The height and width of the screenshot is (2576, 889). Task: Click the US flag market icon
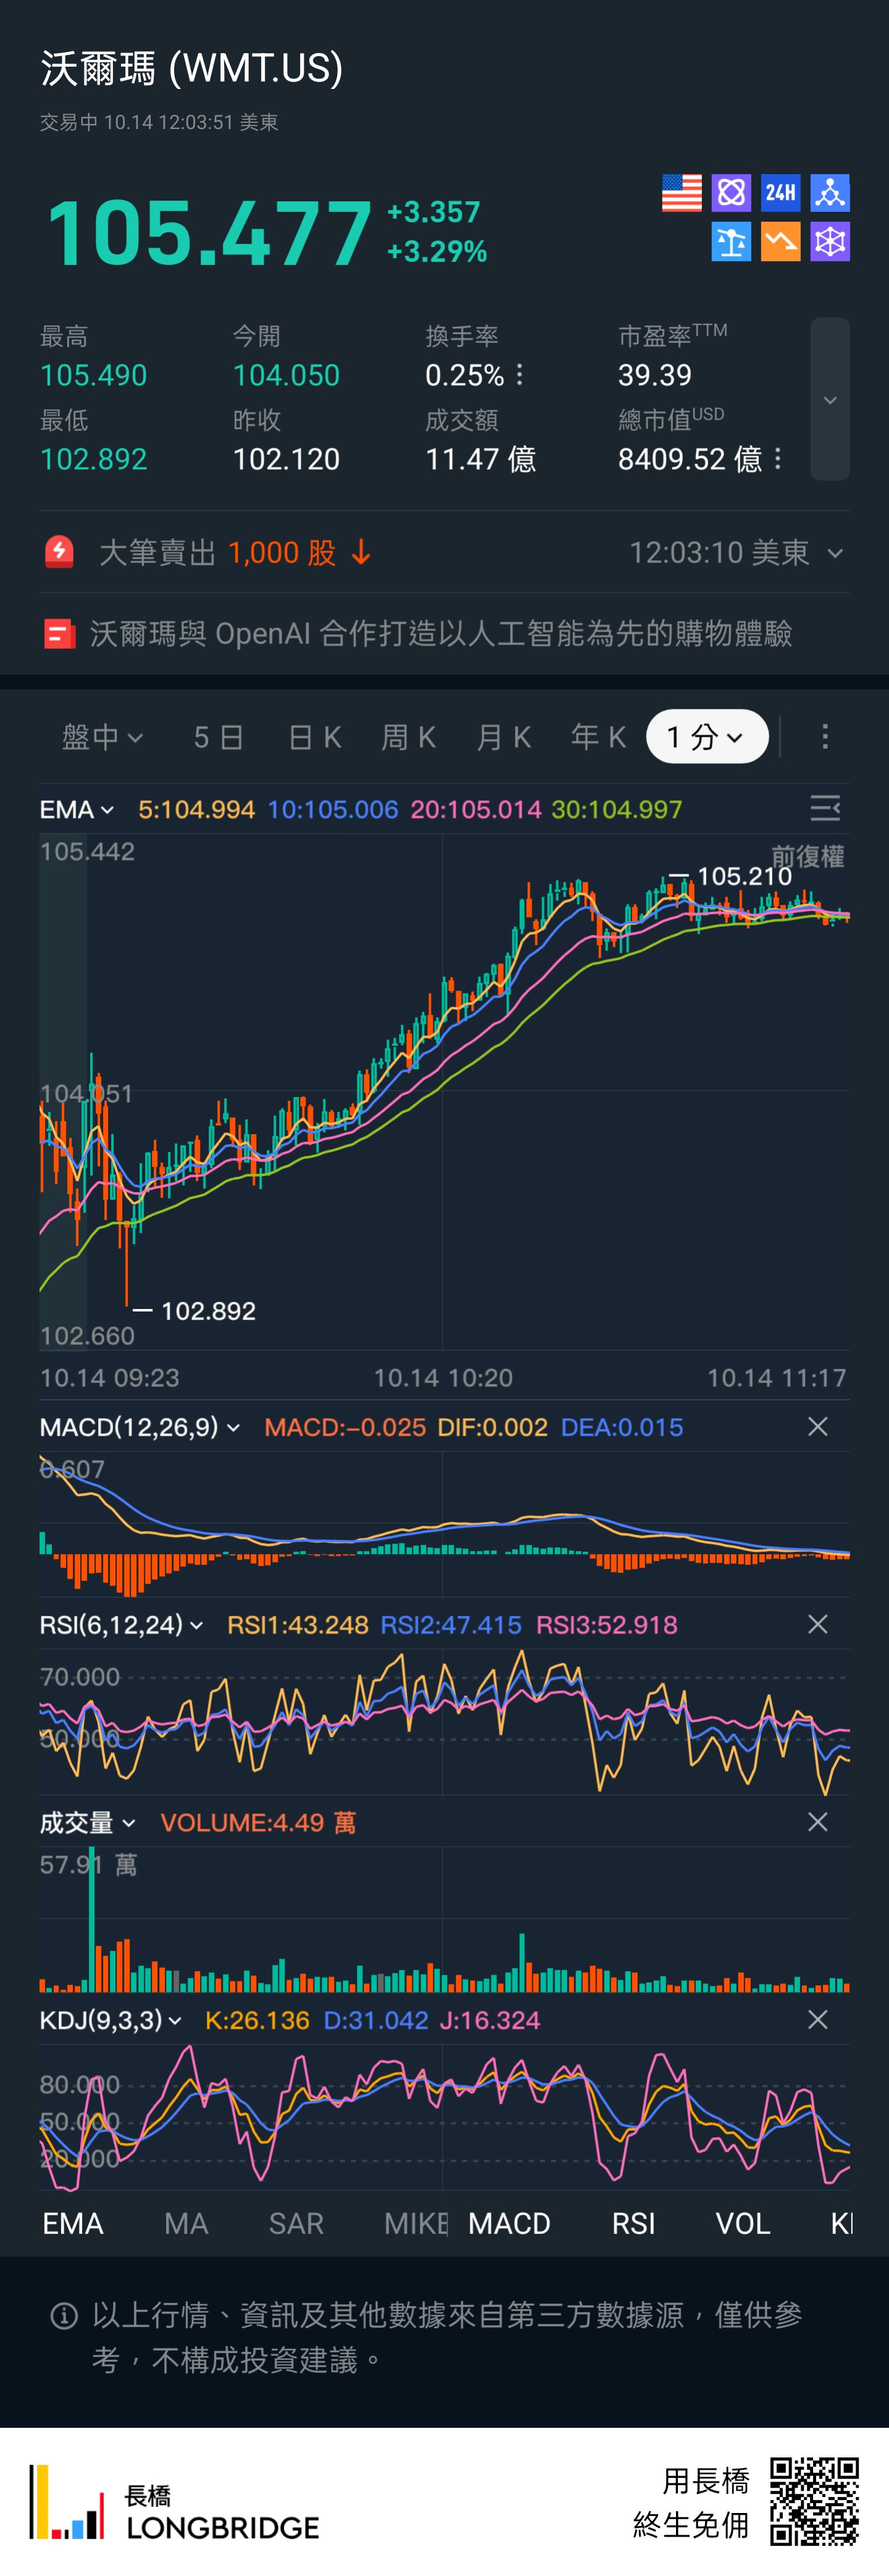click(681, 193)
